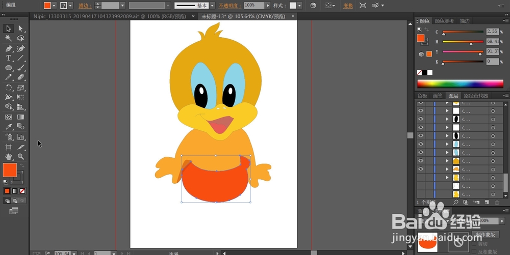The width and height of the screenshot is (510, 255).
Task: Select the Type tool
Action: pos(9,58)
